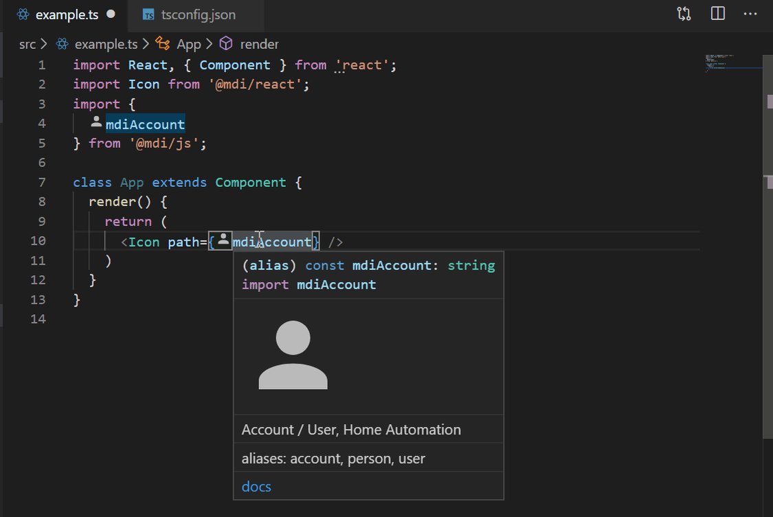Open the docs link in hover popup
Image resolution: width=773 pixels, height=517 pixels.
tap(256, 487)
